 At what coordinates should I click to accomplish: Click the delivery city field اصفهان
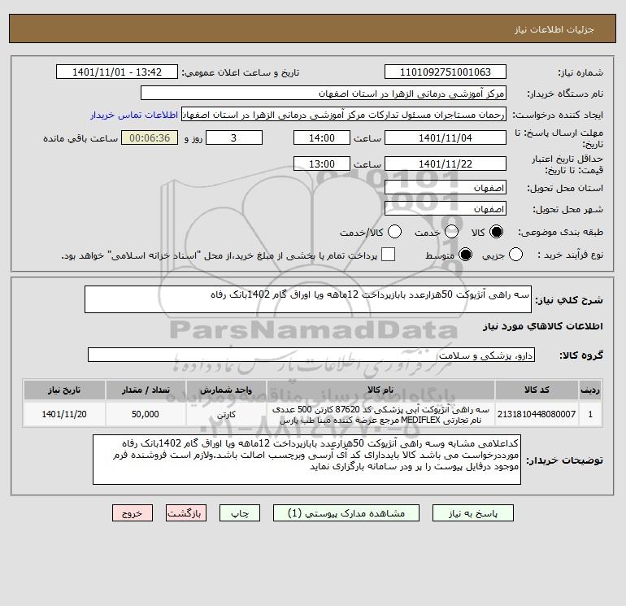pyautogui.click(x=446, y=208)
